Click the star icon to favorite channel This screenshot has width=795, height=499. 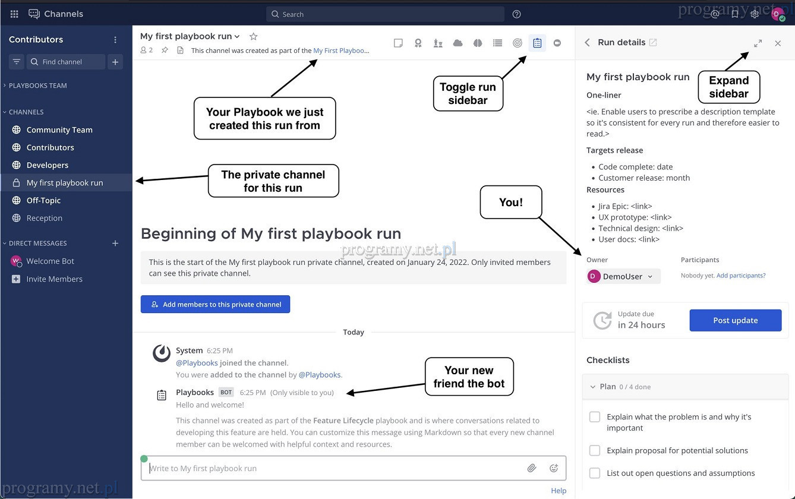pyautogui.click(x=253, y=37)
